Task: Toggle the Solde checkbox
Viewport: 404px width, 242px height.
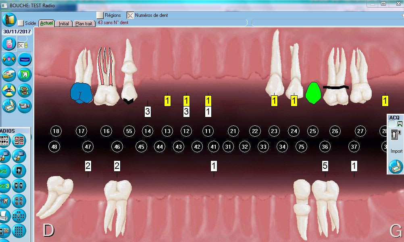Action: (21, 23)
